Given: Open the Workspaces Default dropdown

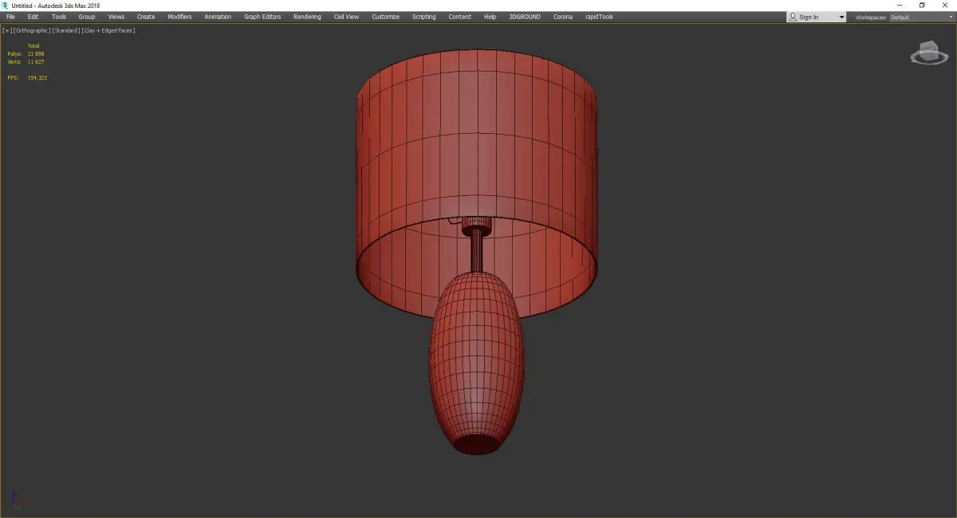Looking at the screenshot, I should coord(921,17).
